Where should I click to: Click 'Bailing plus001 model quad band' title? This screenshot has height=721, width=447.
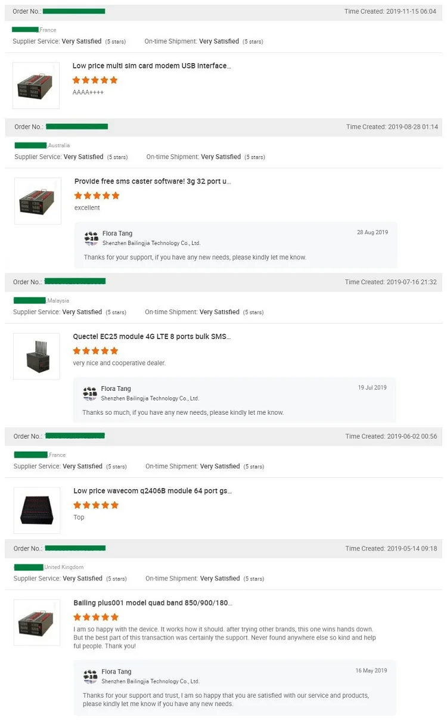tap(153, 603)
